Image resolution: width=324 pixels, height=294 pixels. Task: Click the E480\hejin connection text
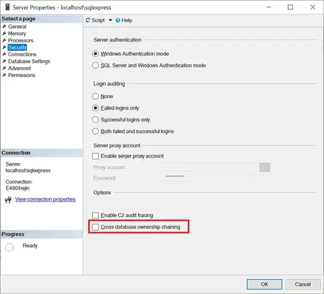click(17, 188)
